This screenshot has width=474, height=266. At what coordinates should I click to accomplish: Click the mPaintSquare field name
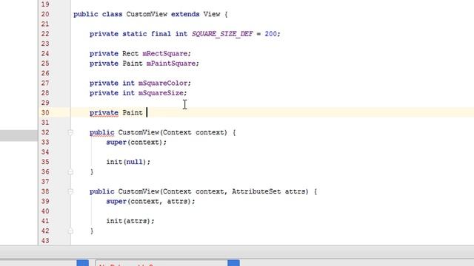click(171, 64)
